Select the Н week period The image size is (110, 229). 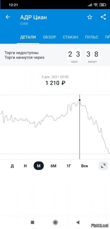(x=25, y=166)
